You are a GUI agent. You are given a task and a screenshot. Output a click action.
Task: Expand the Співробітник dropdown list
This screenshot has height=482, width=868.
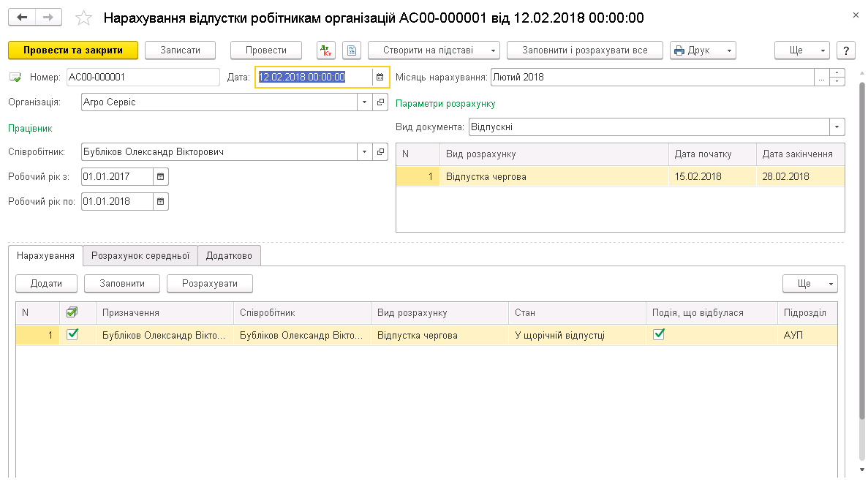[x=365, y=152]
